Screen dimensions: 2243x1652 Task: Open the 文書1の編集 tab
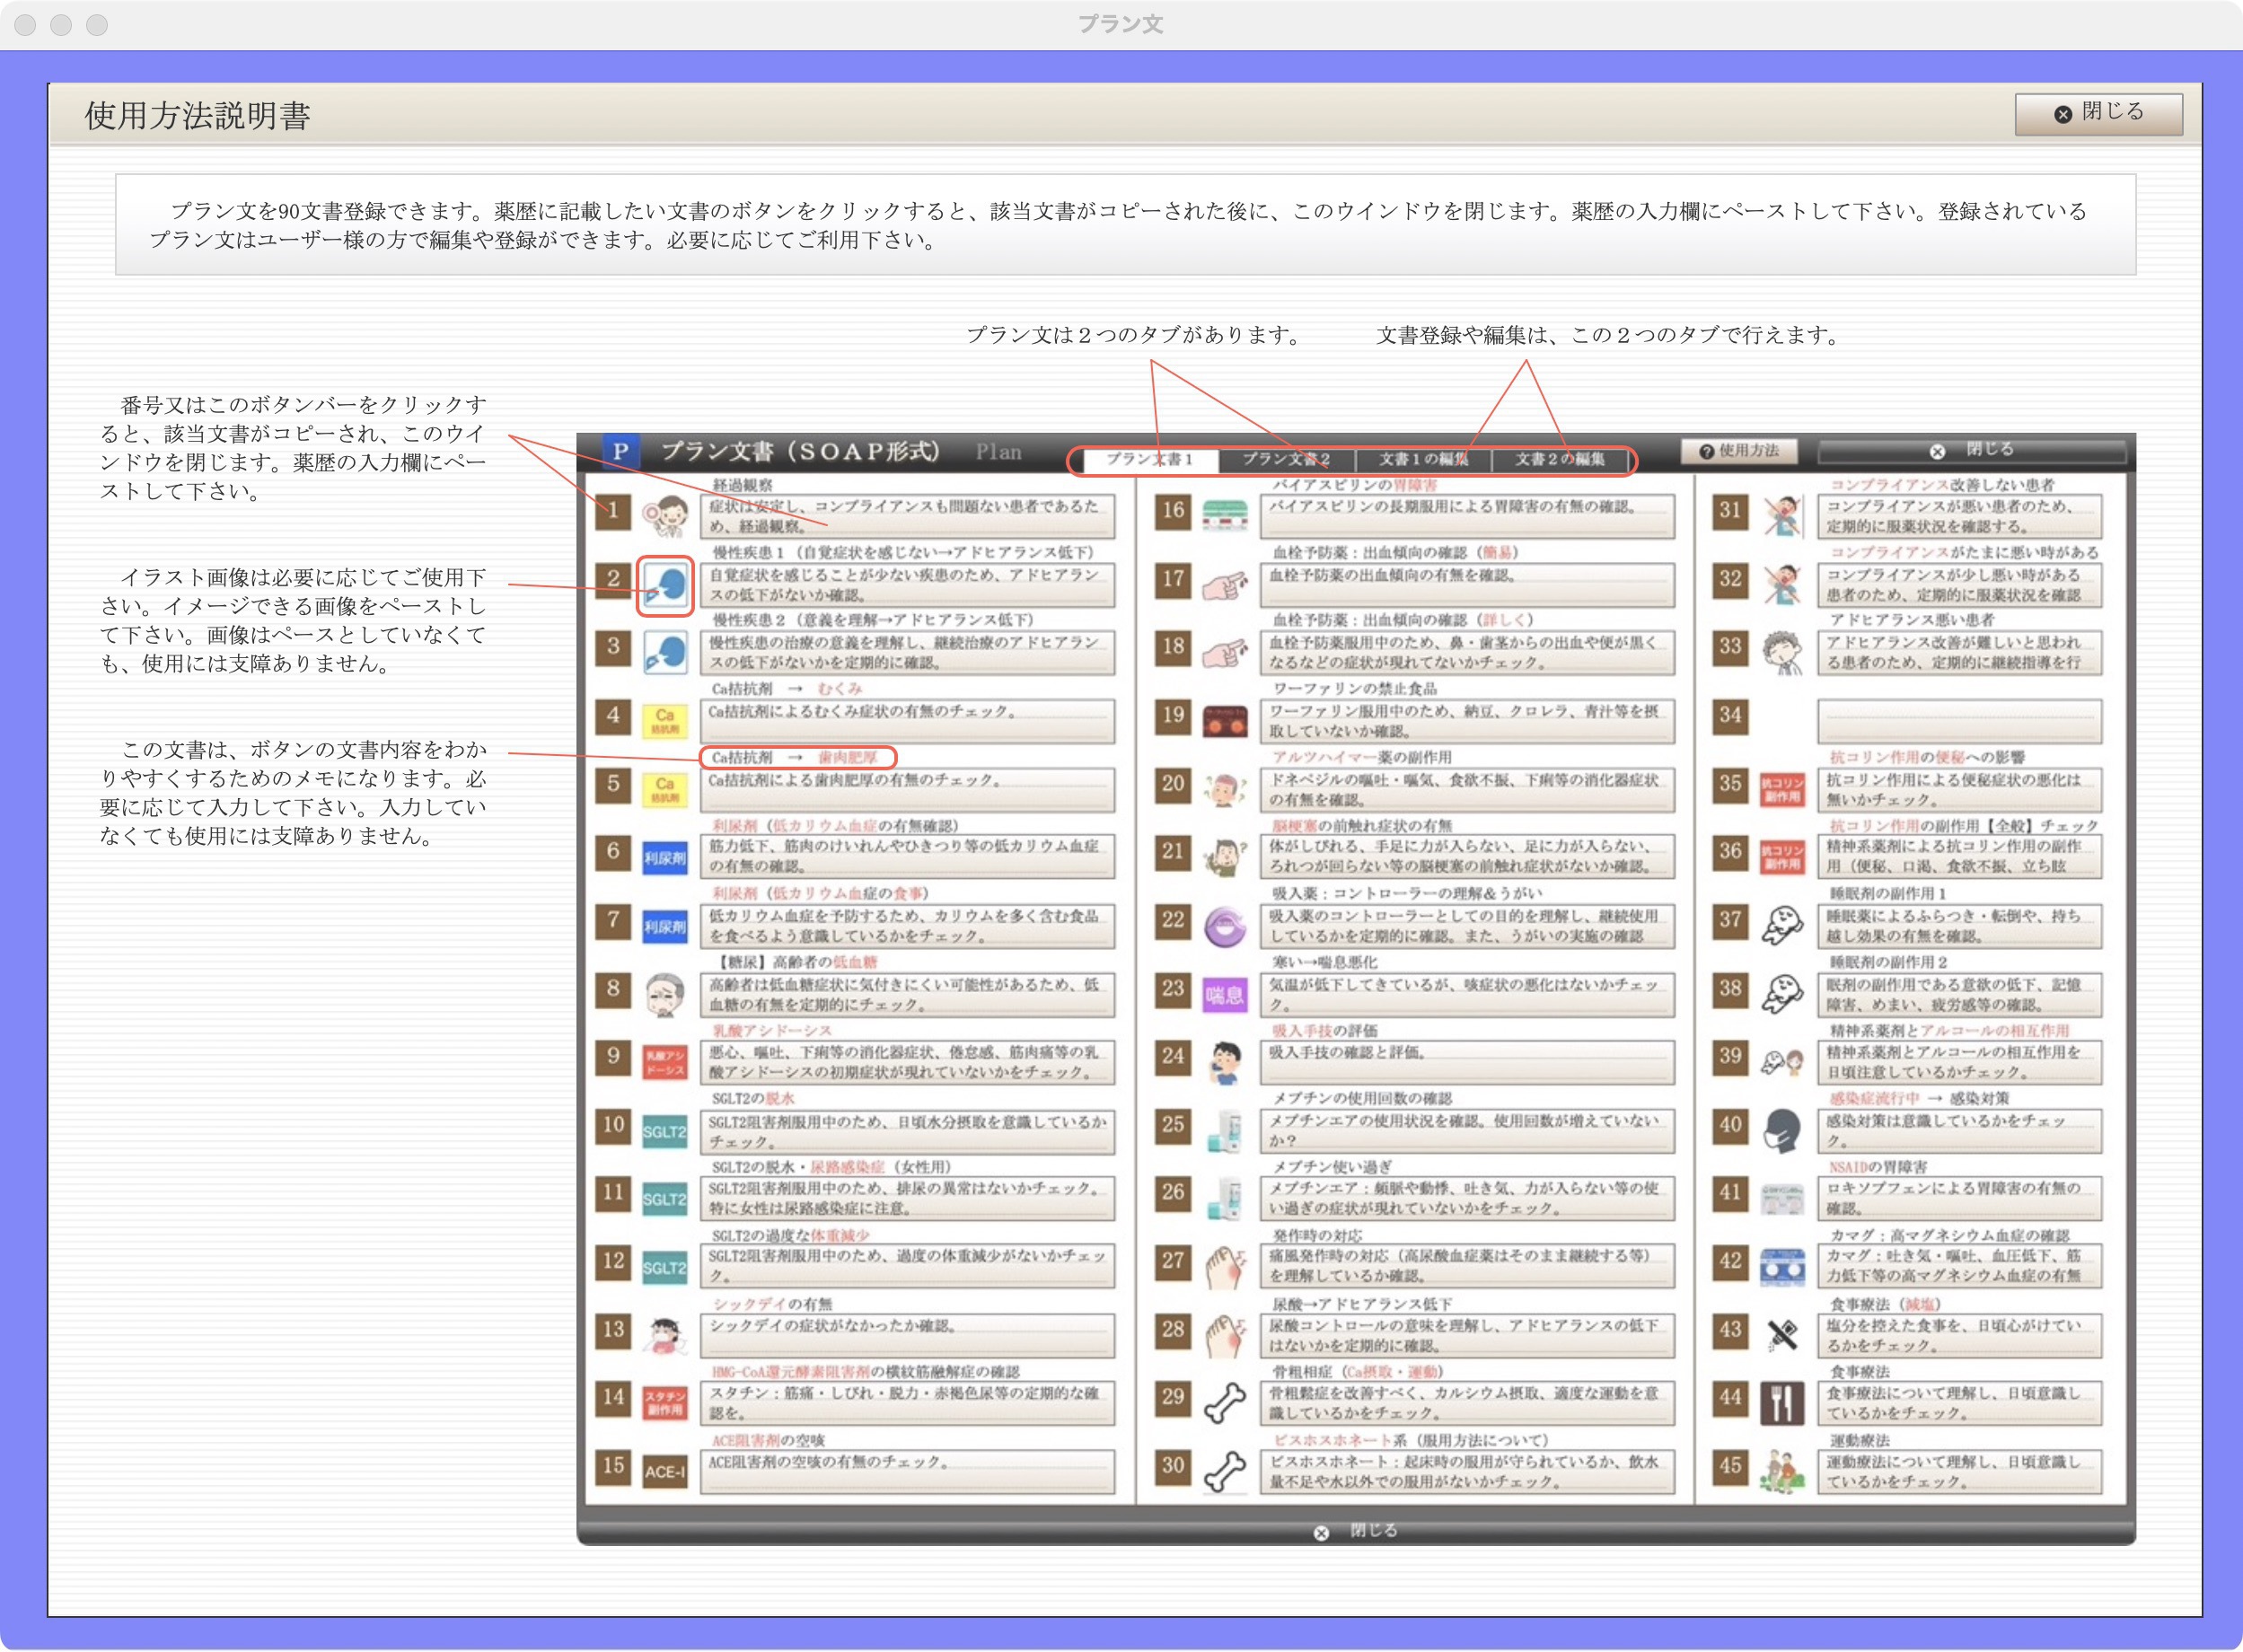[1422, 460]
